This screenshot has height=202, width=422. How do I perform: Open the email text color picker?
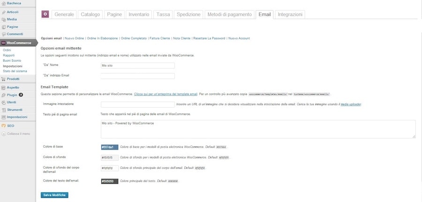110,181
